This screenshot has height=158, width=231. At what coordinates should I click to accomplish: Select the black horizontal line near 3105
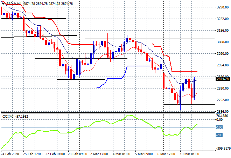click(x=150, y=39)
